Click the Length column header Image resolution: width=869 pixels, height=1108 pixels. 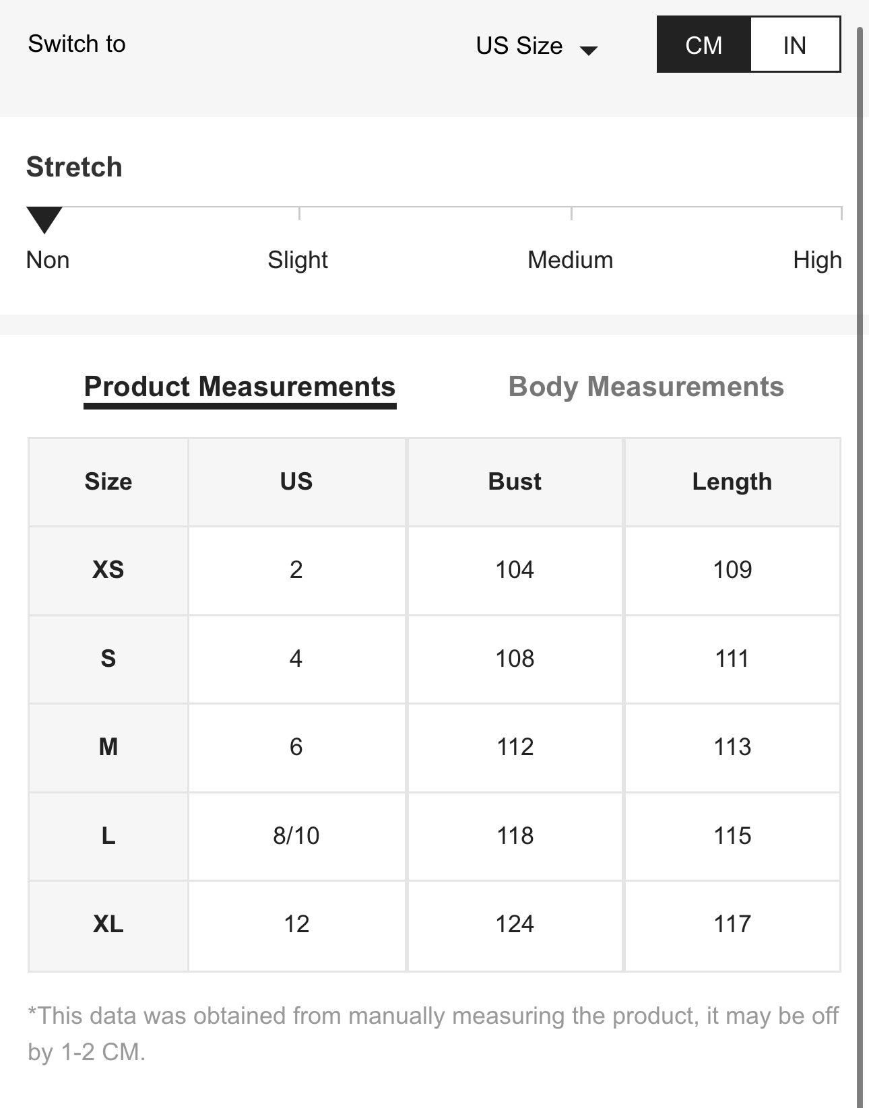point(732,482)
